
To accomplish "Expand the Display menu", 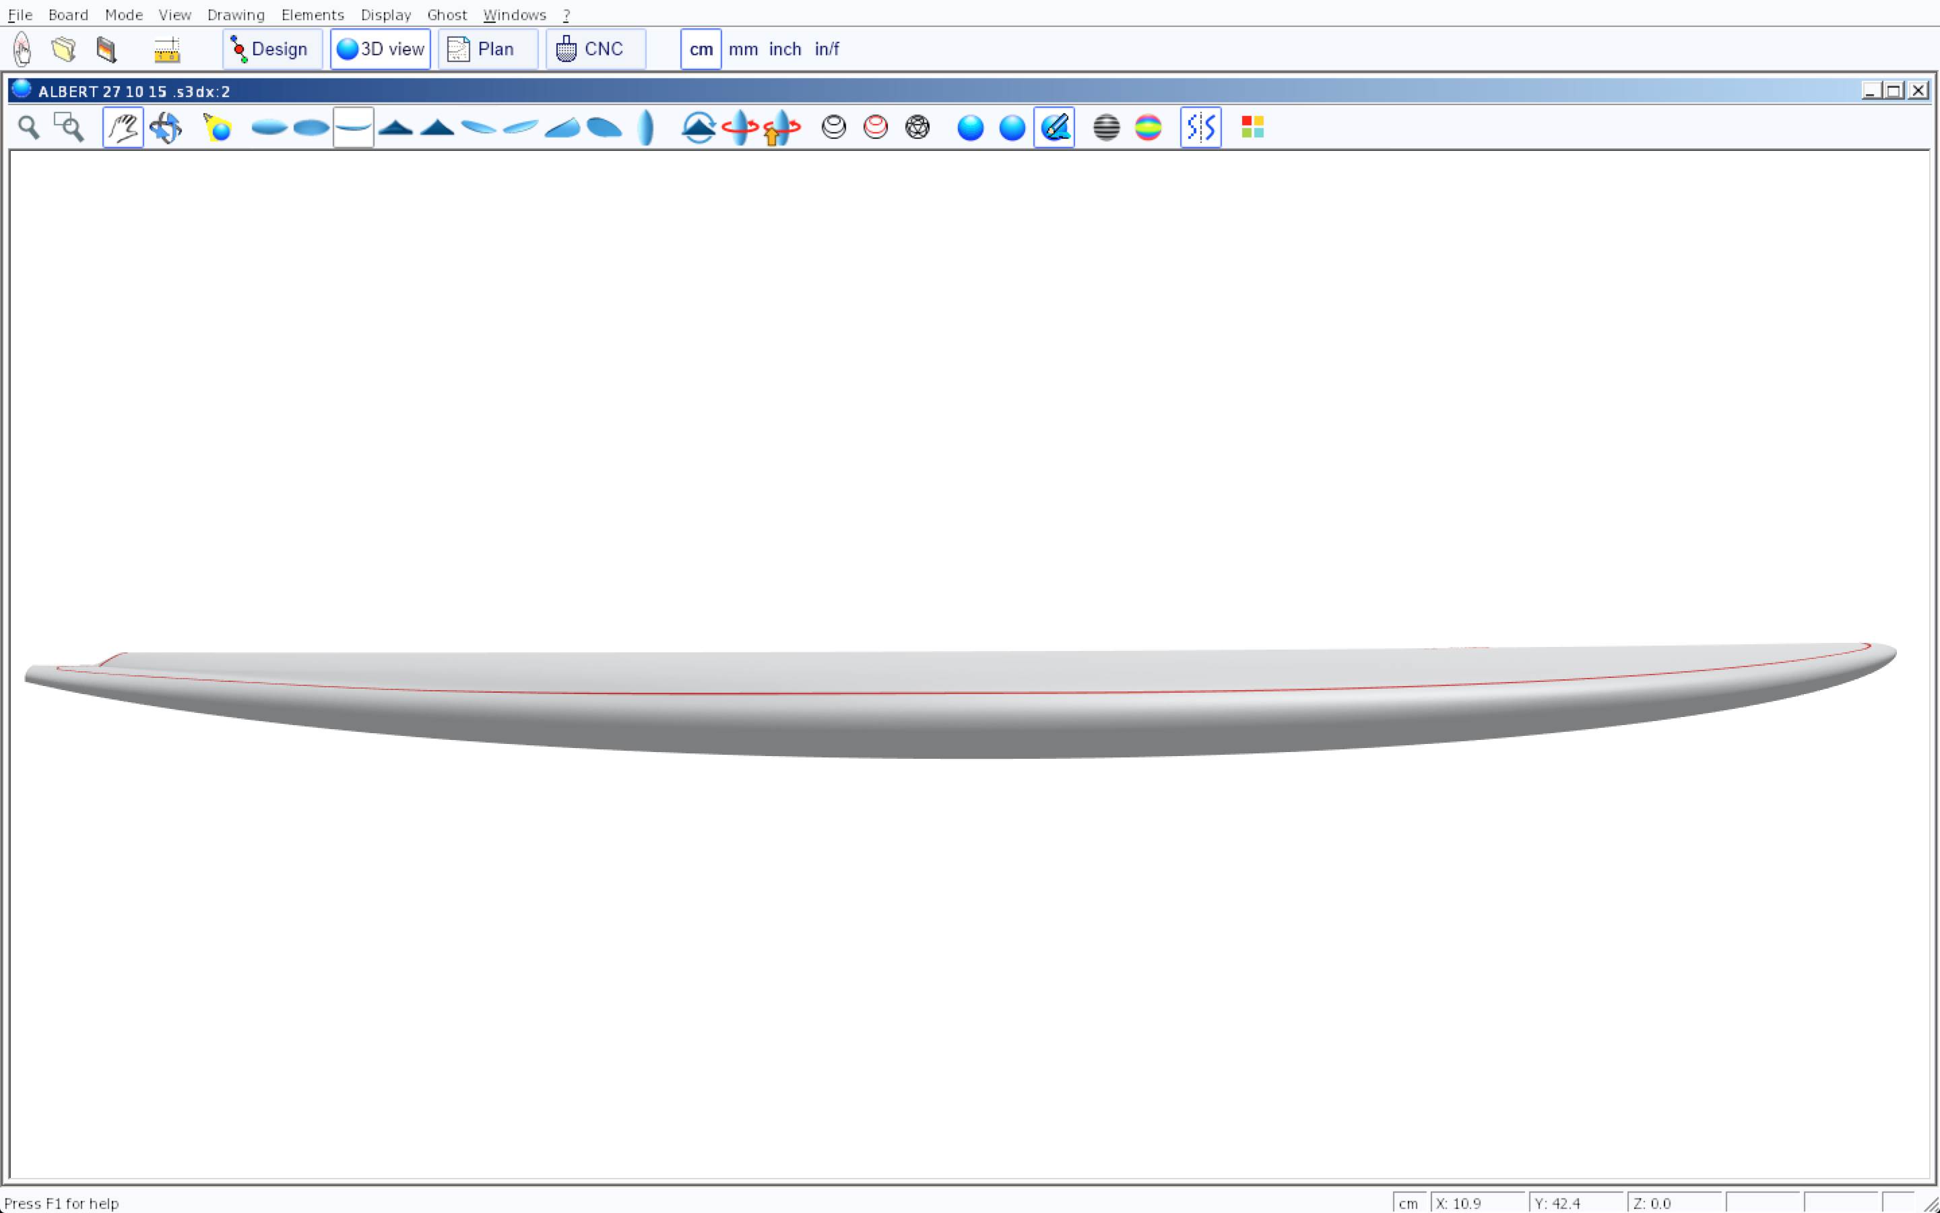I will (x=385, y=14).
